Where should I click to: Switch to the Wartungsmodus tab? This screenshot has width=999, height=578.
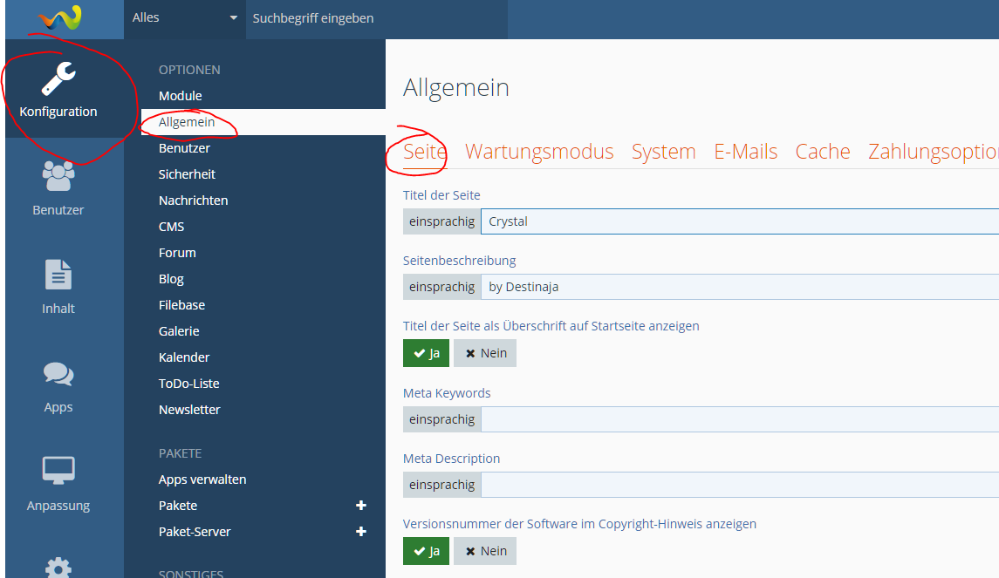point(539,152)
